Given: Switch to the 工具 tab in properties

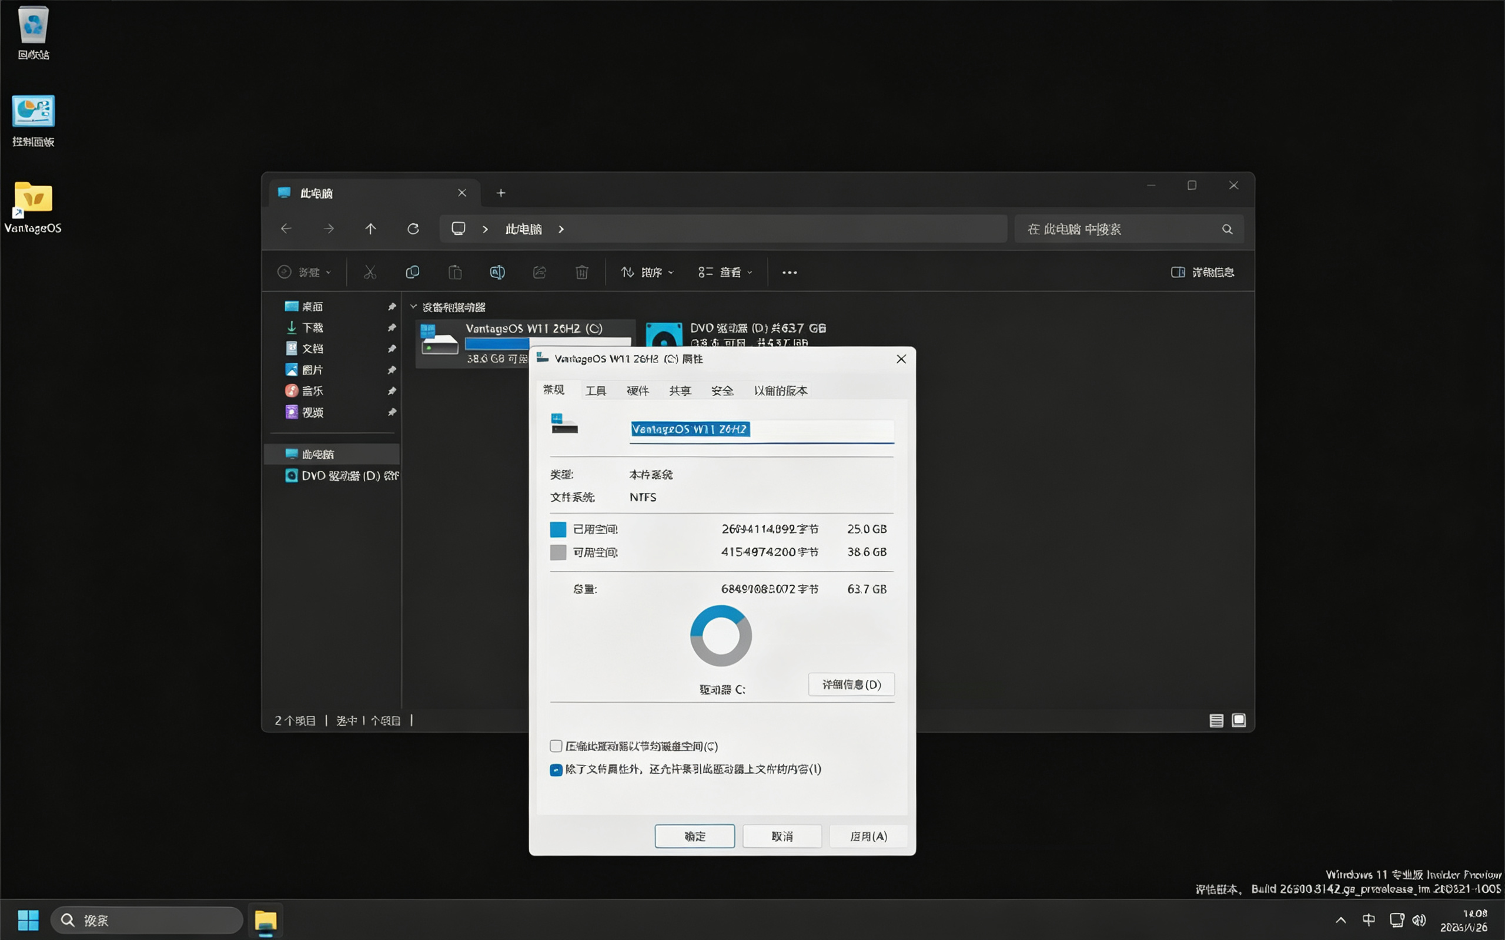Looking at the screenshot, I should click(596, 391).
